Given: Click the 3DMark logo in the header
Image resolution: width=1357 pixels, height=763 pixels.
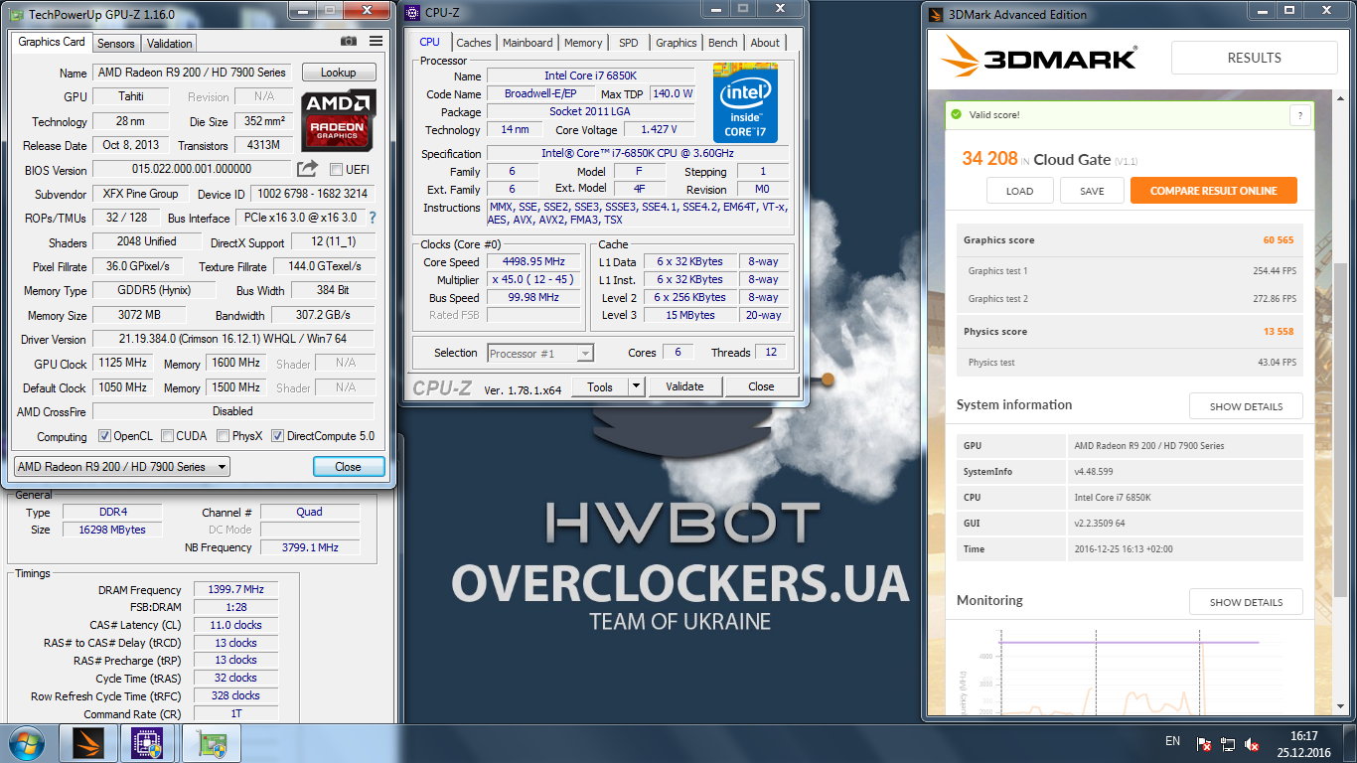Looking at the screenshot, I should (1038, 59).
